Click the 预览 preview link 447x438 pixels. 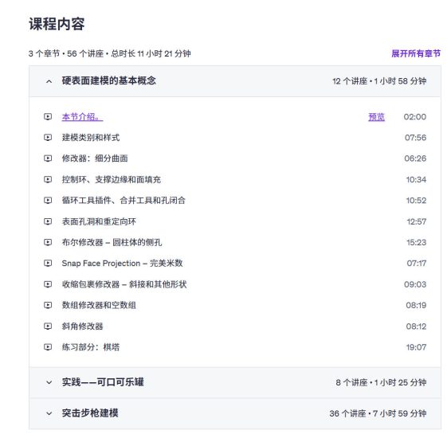tap(376, 117)
